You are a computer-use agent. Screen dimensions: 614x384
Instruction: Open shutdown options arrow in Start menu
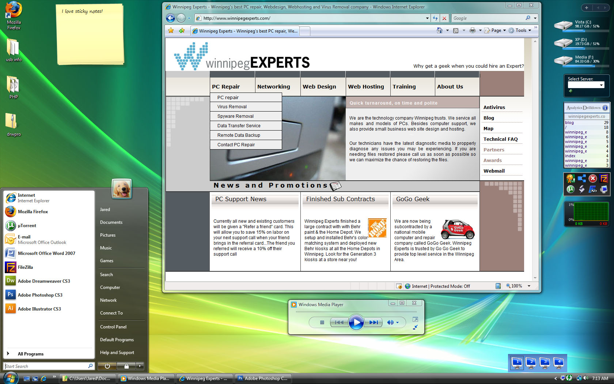point(140,366)
